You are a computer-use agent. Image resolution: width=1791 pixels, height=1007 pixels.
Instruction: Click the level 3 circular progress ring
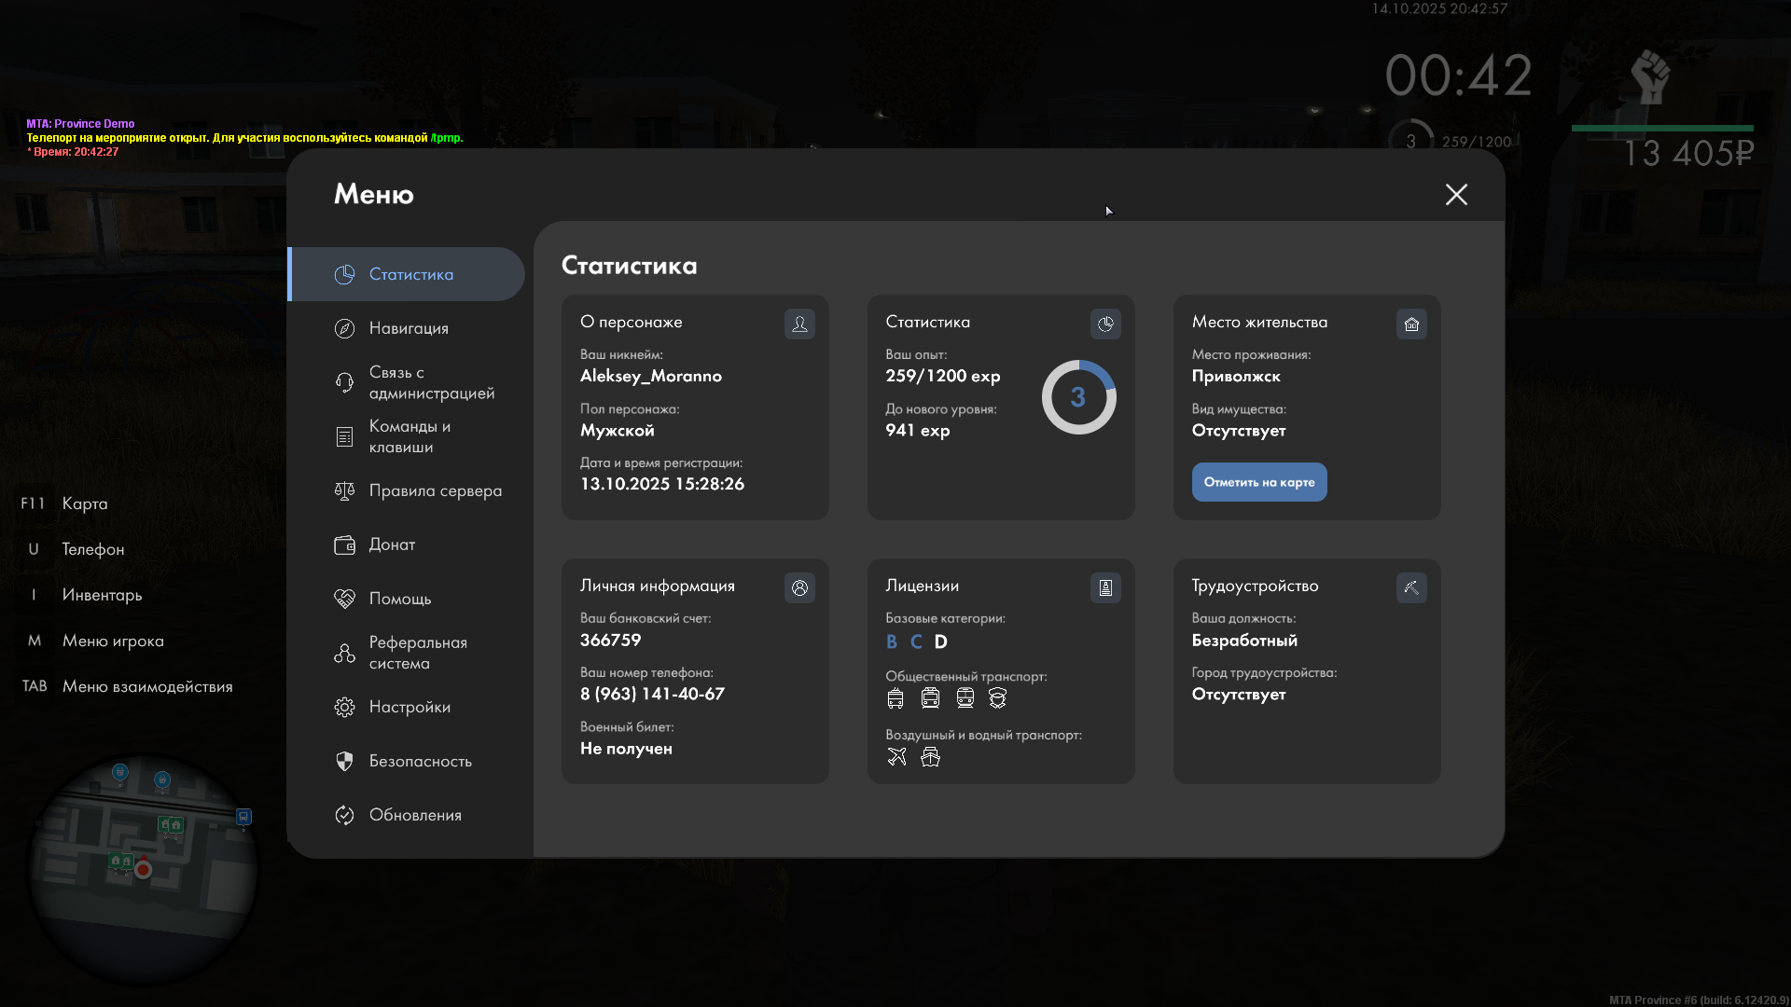pos(1078,397)
